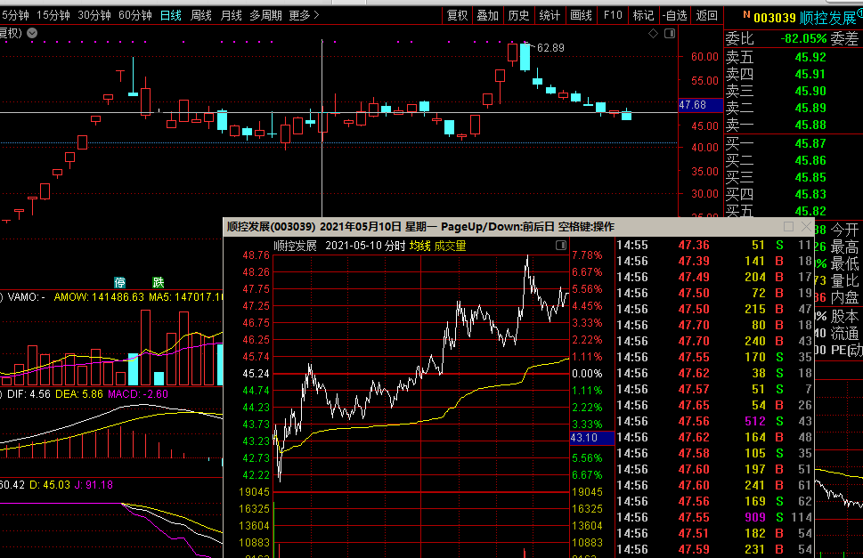This screenshot has height=558, width=863.
Task: Click the green 跌 marker on chart
Action: coord(159,283)
